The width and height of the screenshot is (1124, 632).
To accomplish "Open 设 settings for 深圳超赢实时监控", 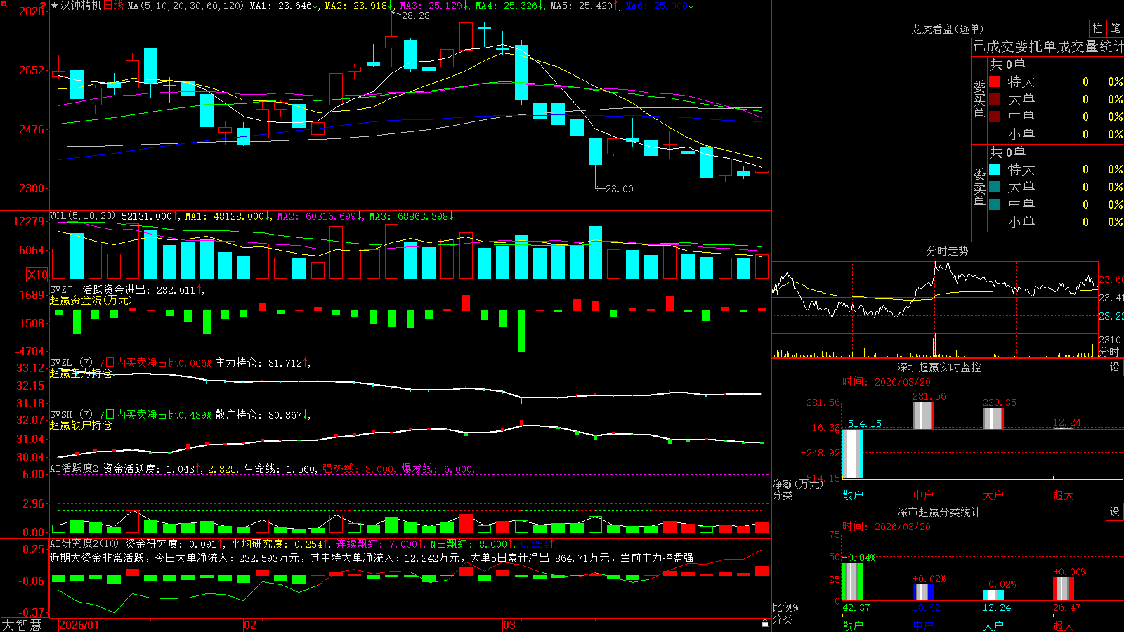I will tap(1115, 367).
